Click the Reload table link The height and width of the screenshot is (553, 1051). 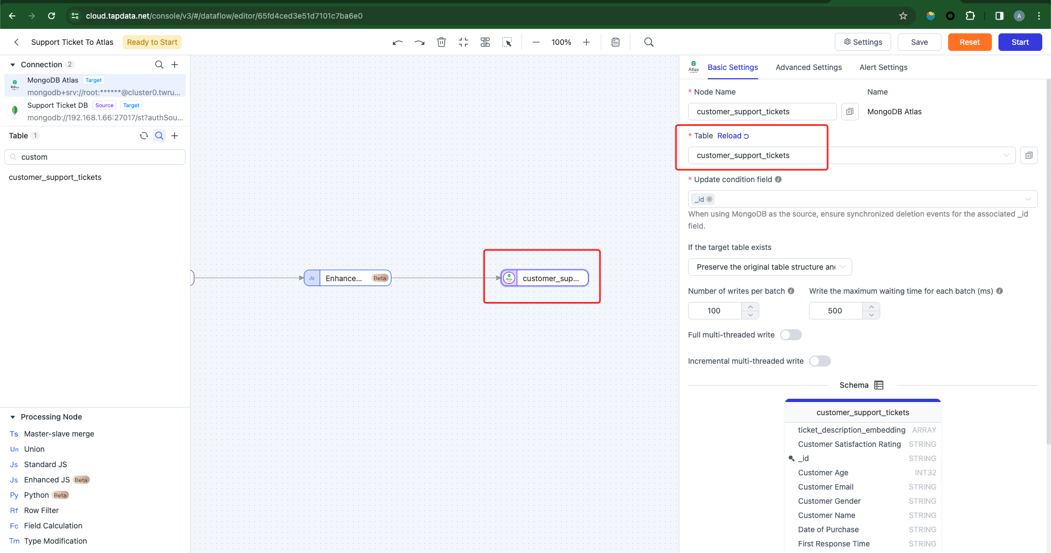pos(733,136)
